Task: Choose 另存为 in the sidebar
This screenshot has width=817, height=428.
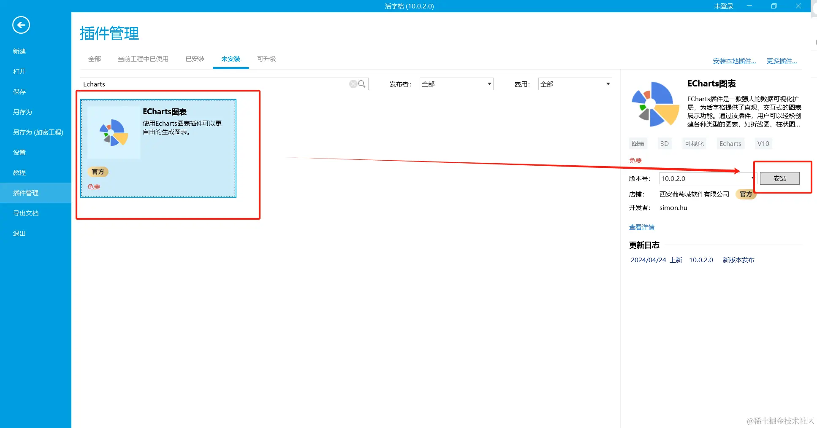Action: pos(22,112)
